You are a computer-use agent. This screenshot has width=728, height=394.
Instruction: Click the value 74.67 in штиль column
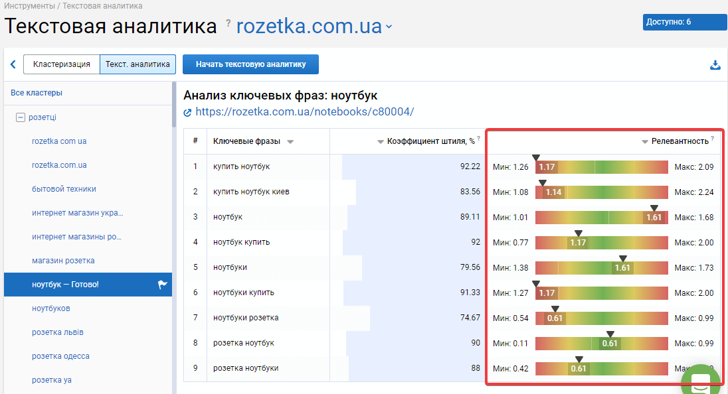pyautogui.click(x=470, y=318)
